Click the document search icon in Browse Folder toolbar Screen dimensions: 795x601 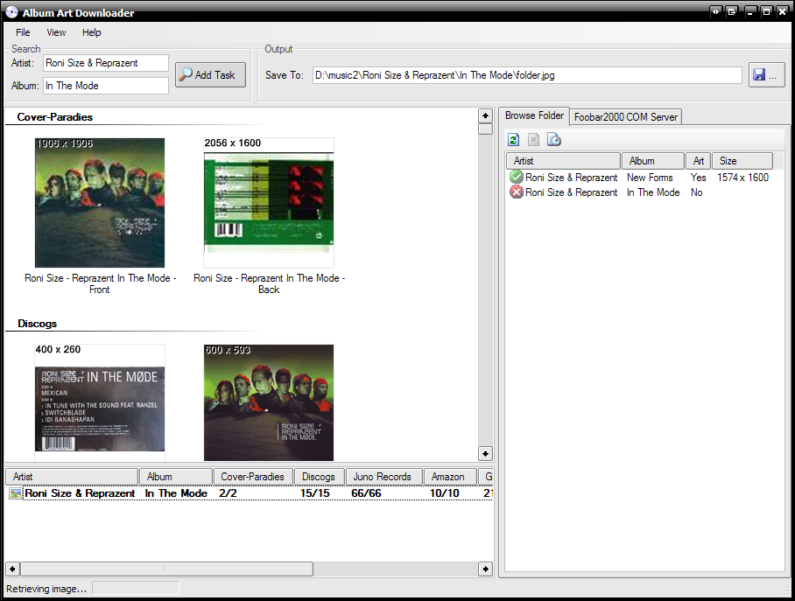point(553,139)
